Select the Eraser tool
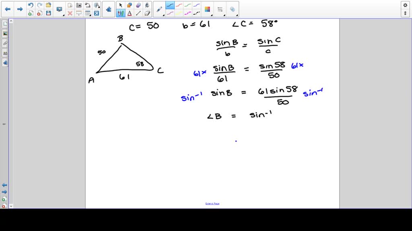Screen dimensions: 412x231 point(146,12)
